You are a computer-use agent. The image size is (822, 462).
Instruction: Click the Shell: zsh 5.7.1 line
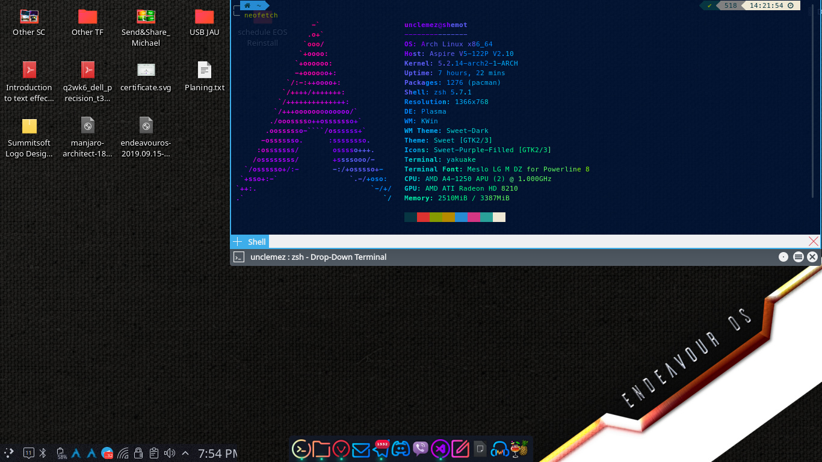[438, 92]
